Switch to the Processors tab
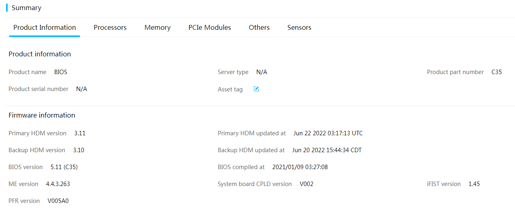Viewport: 515px width, 213px height. pyautogui.click(x=110, y=27)
